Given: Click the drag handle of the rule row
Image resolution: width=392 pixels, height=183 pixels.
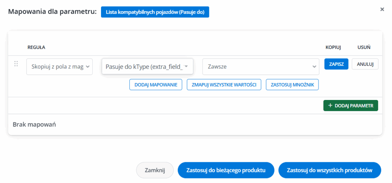Looking at the screenshot, I should tap(16, 64).
